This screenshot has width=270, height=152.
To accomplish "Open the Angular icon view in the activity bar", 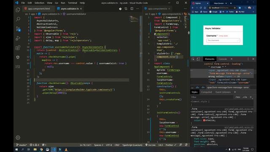I will tap(18, 57).
